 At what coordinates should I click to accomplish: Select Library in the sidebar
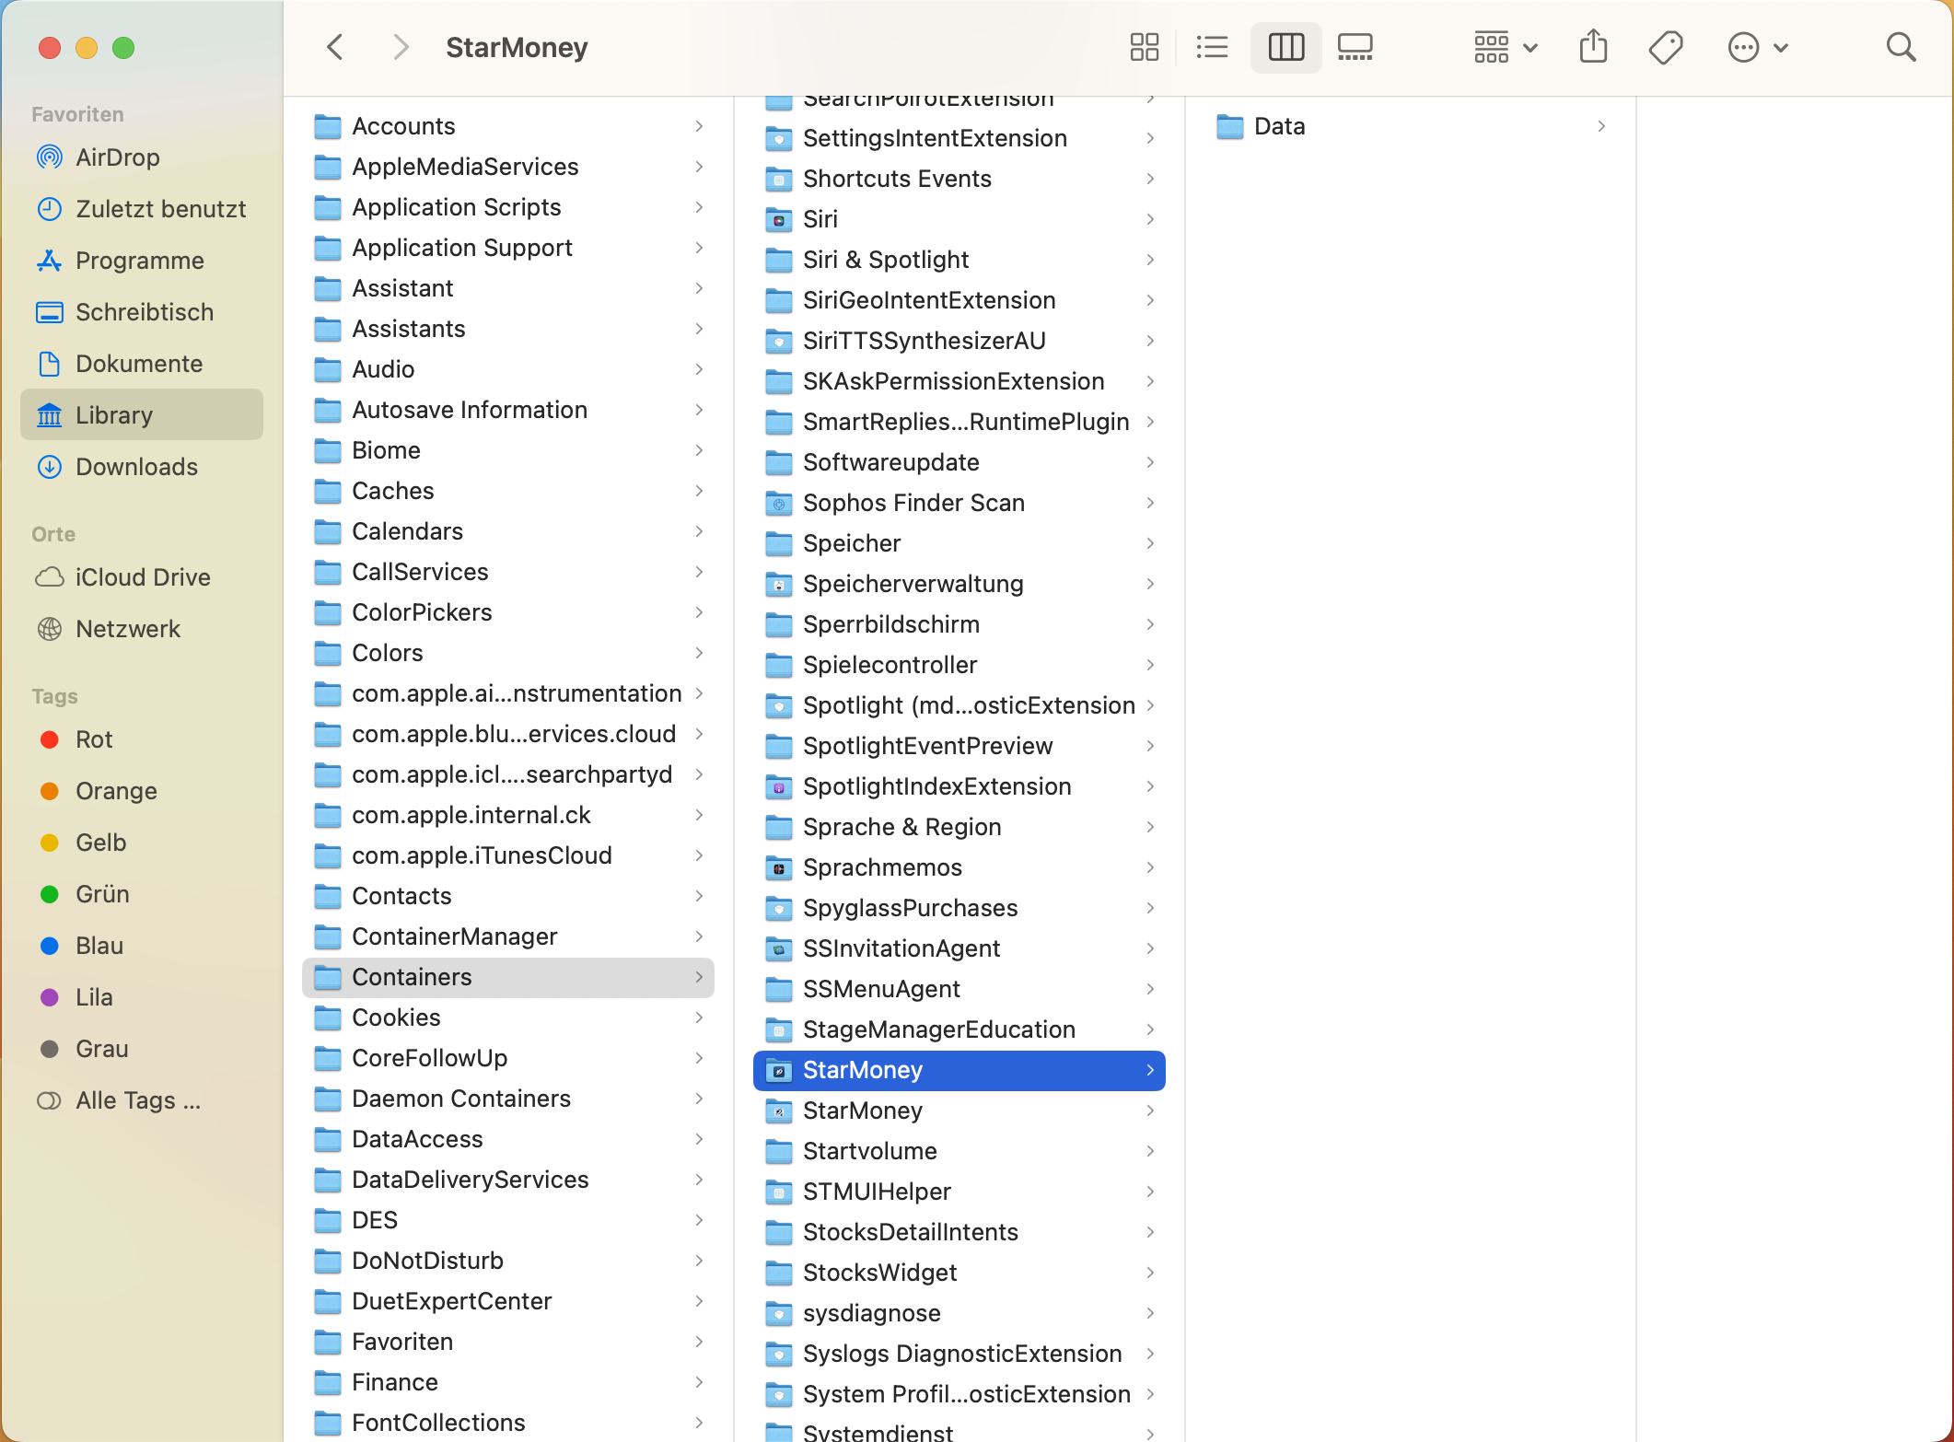[142, 415]
